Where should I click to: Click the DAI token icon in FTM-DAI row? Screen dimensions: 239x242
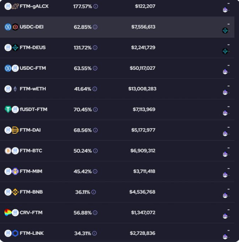[x=15, y=130]
